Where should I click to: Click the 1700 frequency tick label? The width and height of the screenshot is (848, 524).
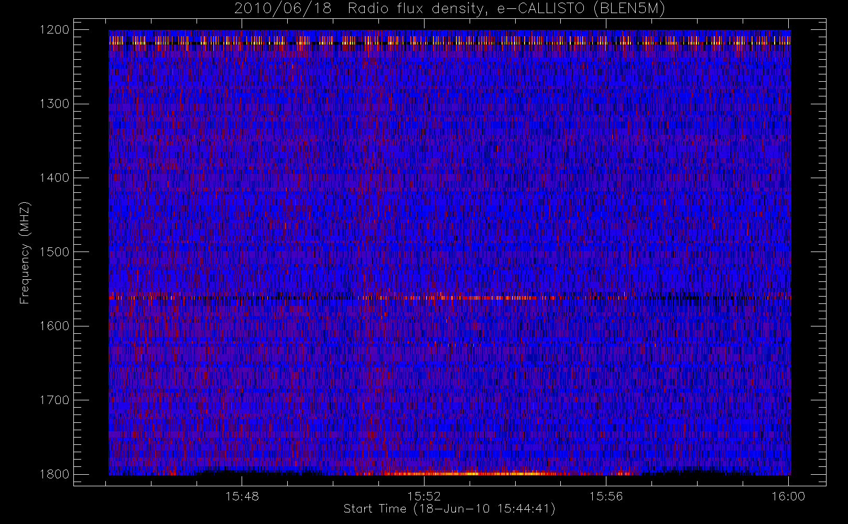point(55,400)
